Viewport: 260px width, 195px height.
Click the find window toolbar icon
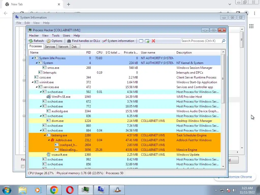(141, 41)
